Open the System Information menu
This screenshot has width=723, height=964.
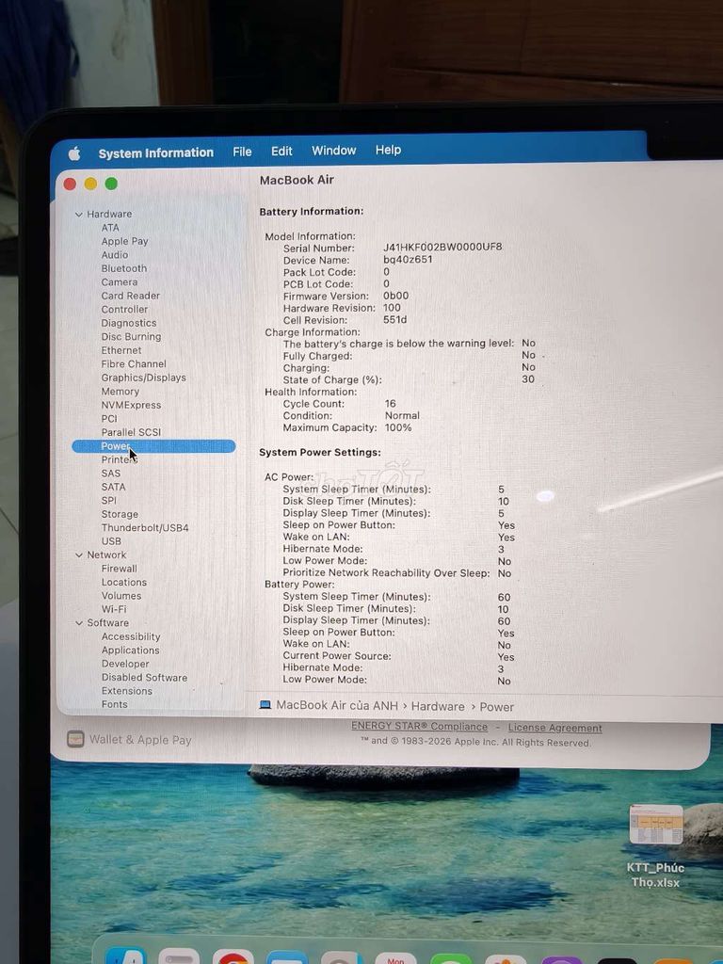156,153
